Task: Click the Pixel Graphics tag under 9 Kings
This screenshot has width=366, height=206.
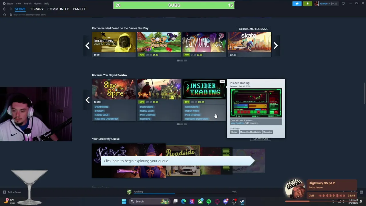Action: 148,115
